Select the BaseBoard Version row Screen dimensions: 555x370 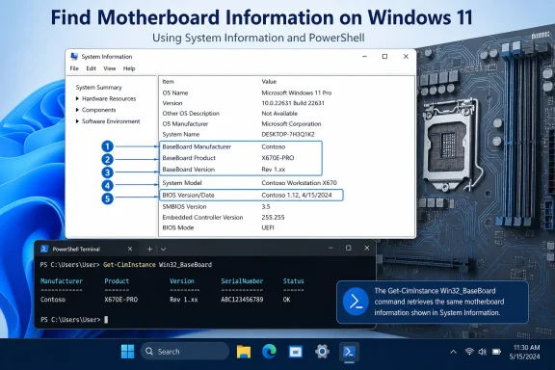(x=241, y=170)
